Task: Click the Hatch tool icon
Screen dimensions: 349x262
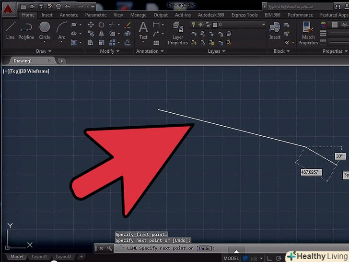Action: (74, 42)
